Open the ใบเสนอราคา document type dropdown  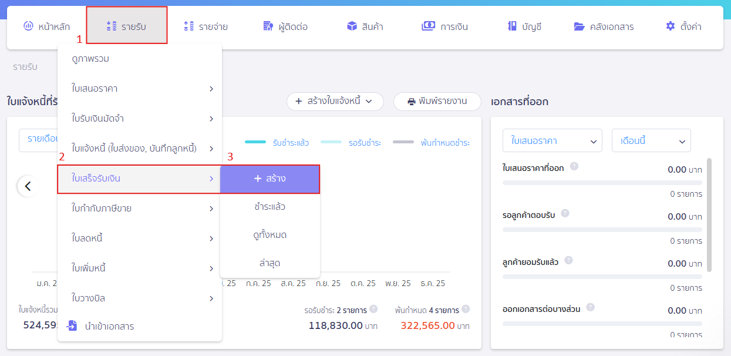[x=552, y=141]
